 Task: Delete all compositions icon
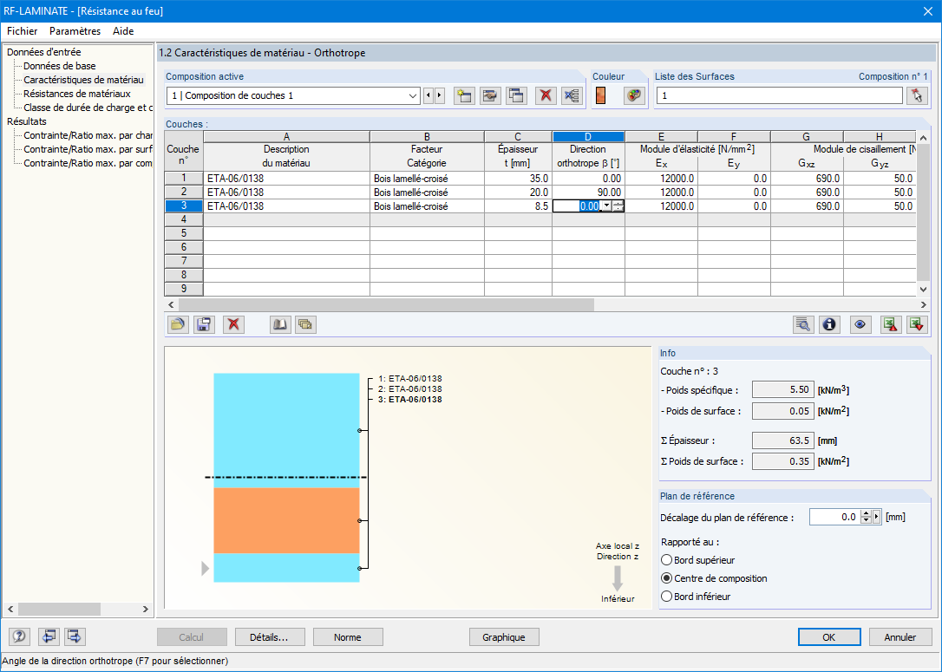tap(572, 95)
